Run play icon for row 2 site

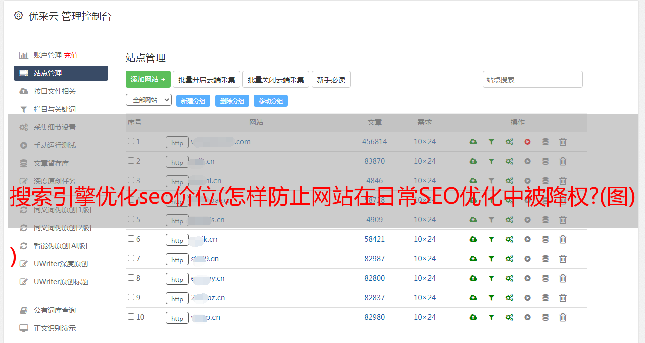(x=527, y=161)
